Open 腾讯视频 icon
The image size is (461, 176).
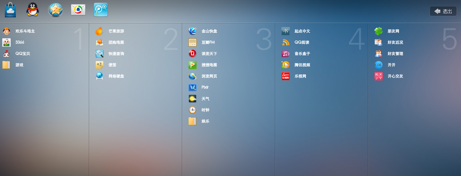[x=286, y=65]
